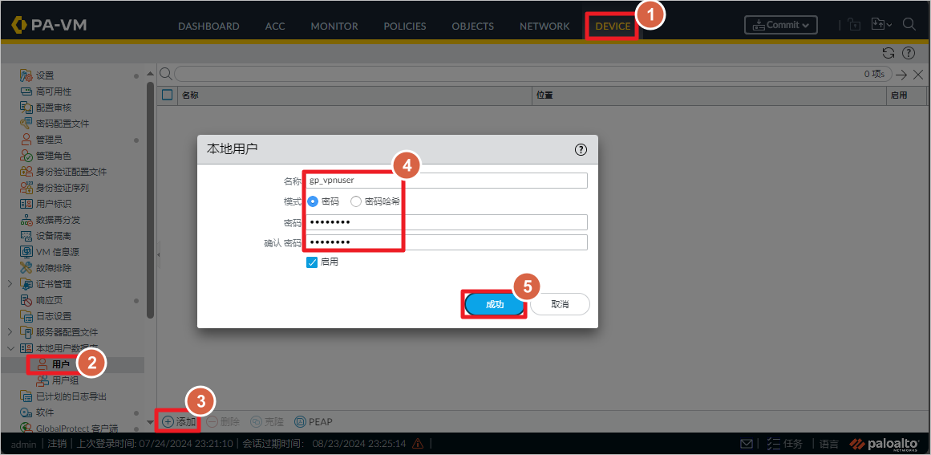Apply filter with the arrow icon

tap(901, 75)
